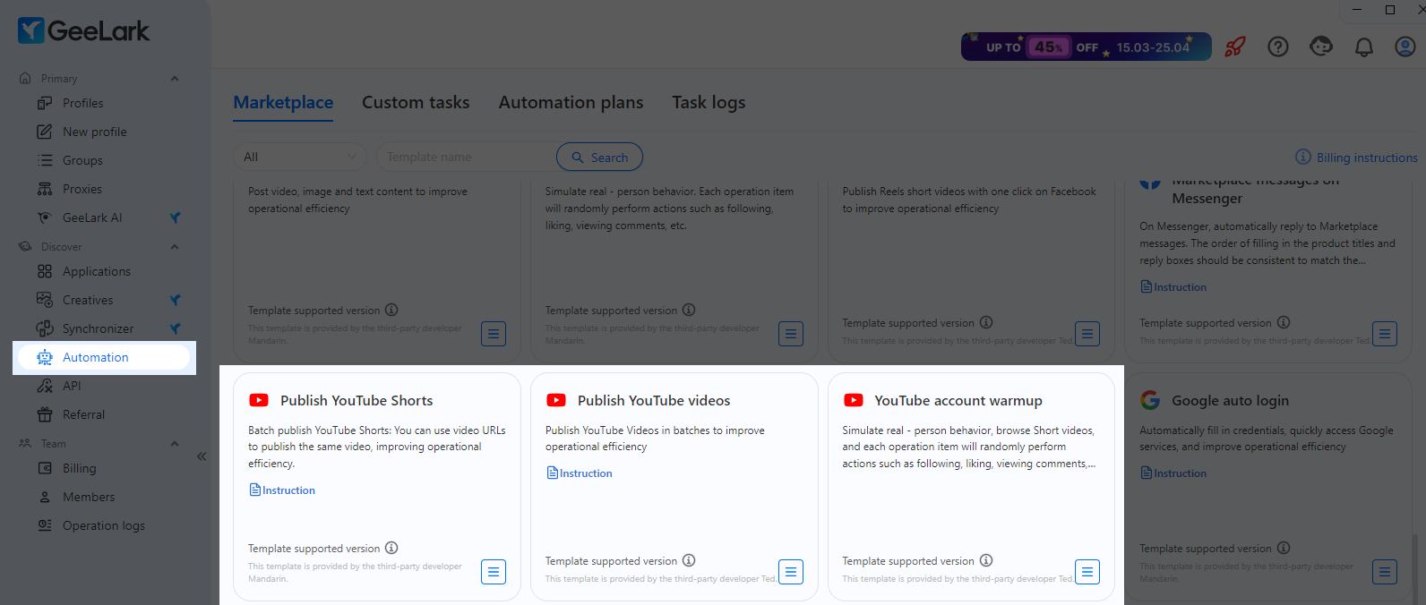Click the Google icon on Google auto login card
This screenshot has height=605, width=1426.
click(1150, 400)
